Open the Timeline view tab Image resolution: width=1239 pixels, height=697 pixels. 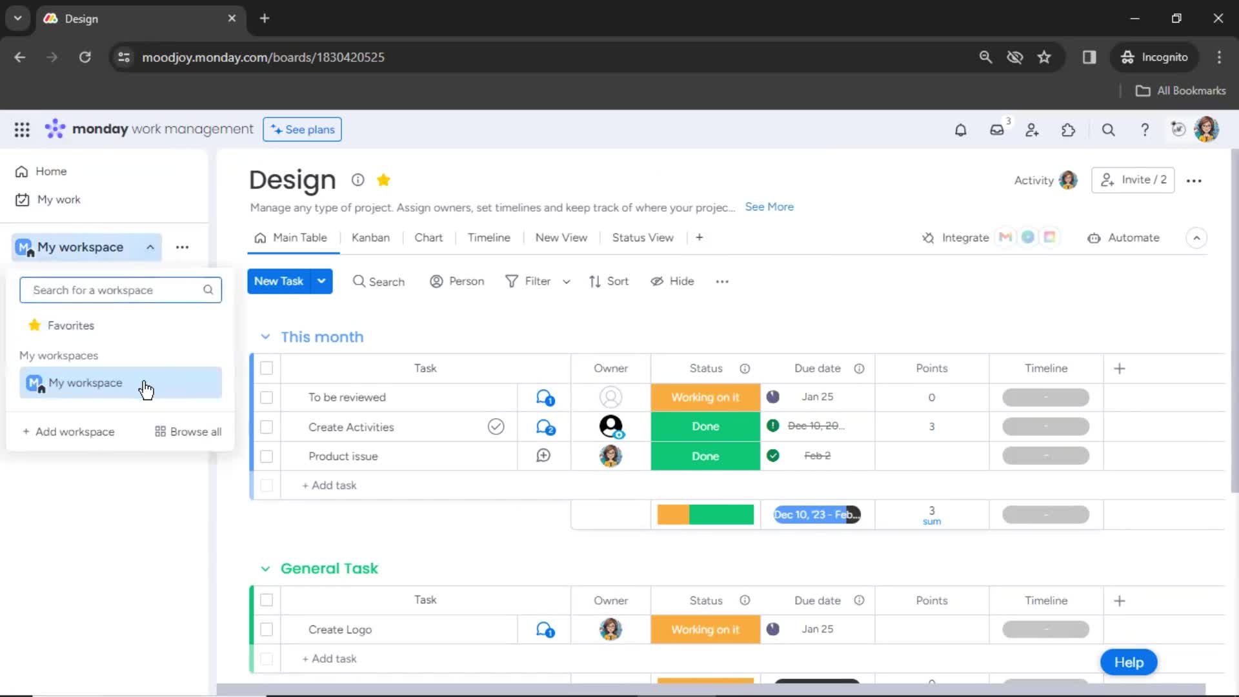489,237
